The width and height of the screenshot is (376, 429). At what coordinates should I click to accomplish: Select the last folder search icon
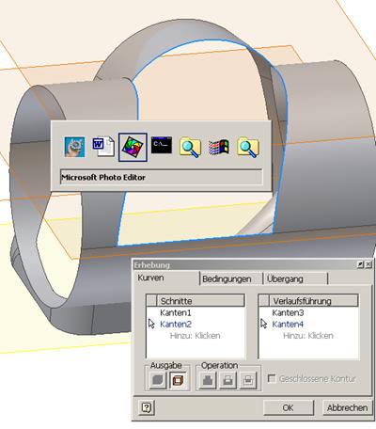[248, 147]
